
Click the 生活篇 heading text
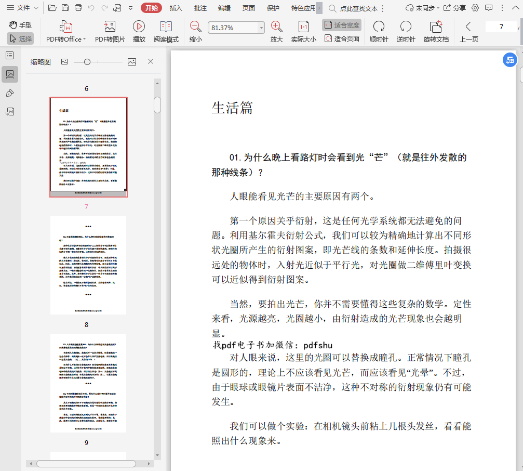click(x=232, y=108)
